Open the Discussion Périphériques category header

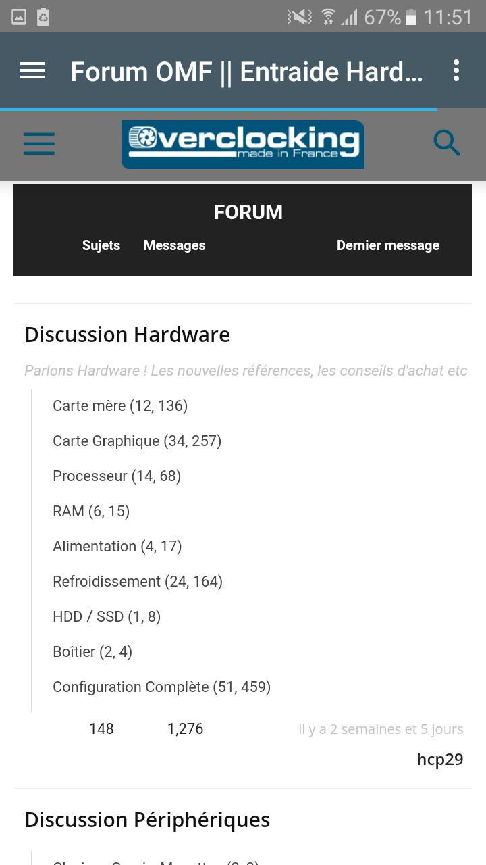click(147, 819)
